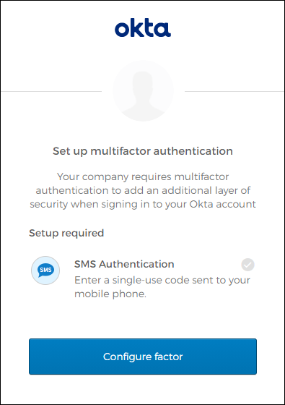Click the text 'authentication to add an additional layer of'
285x405 pixels.
[x=143, y=191]
